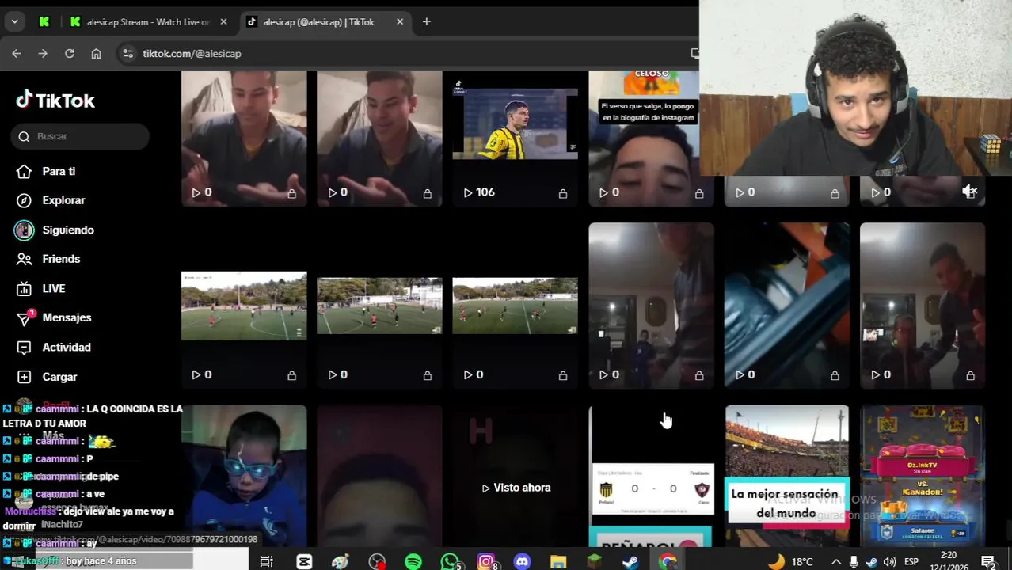The height and width of the screenshot is (570, 1012).
Task: Launch CapCut from the taskbar
Action: coord(304,561)
